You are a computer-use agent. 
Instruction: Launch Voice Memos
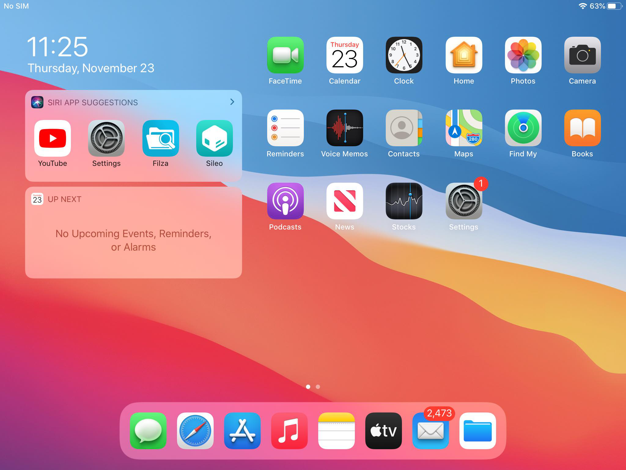click(x=344, y=128)
